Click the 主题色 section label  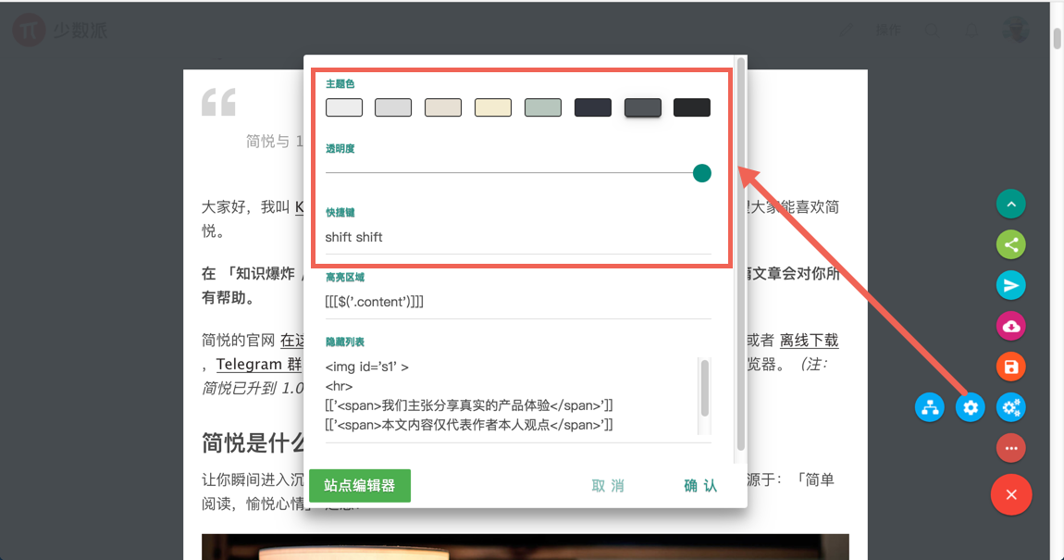coord(340,83)
